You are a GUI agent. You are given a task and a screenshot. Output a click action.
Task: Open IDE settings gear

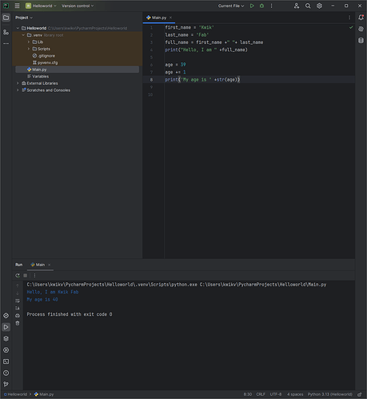[x=319, y=6]
